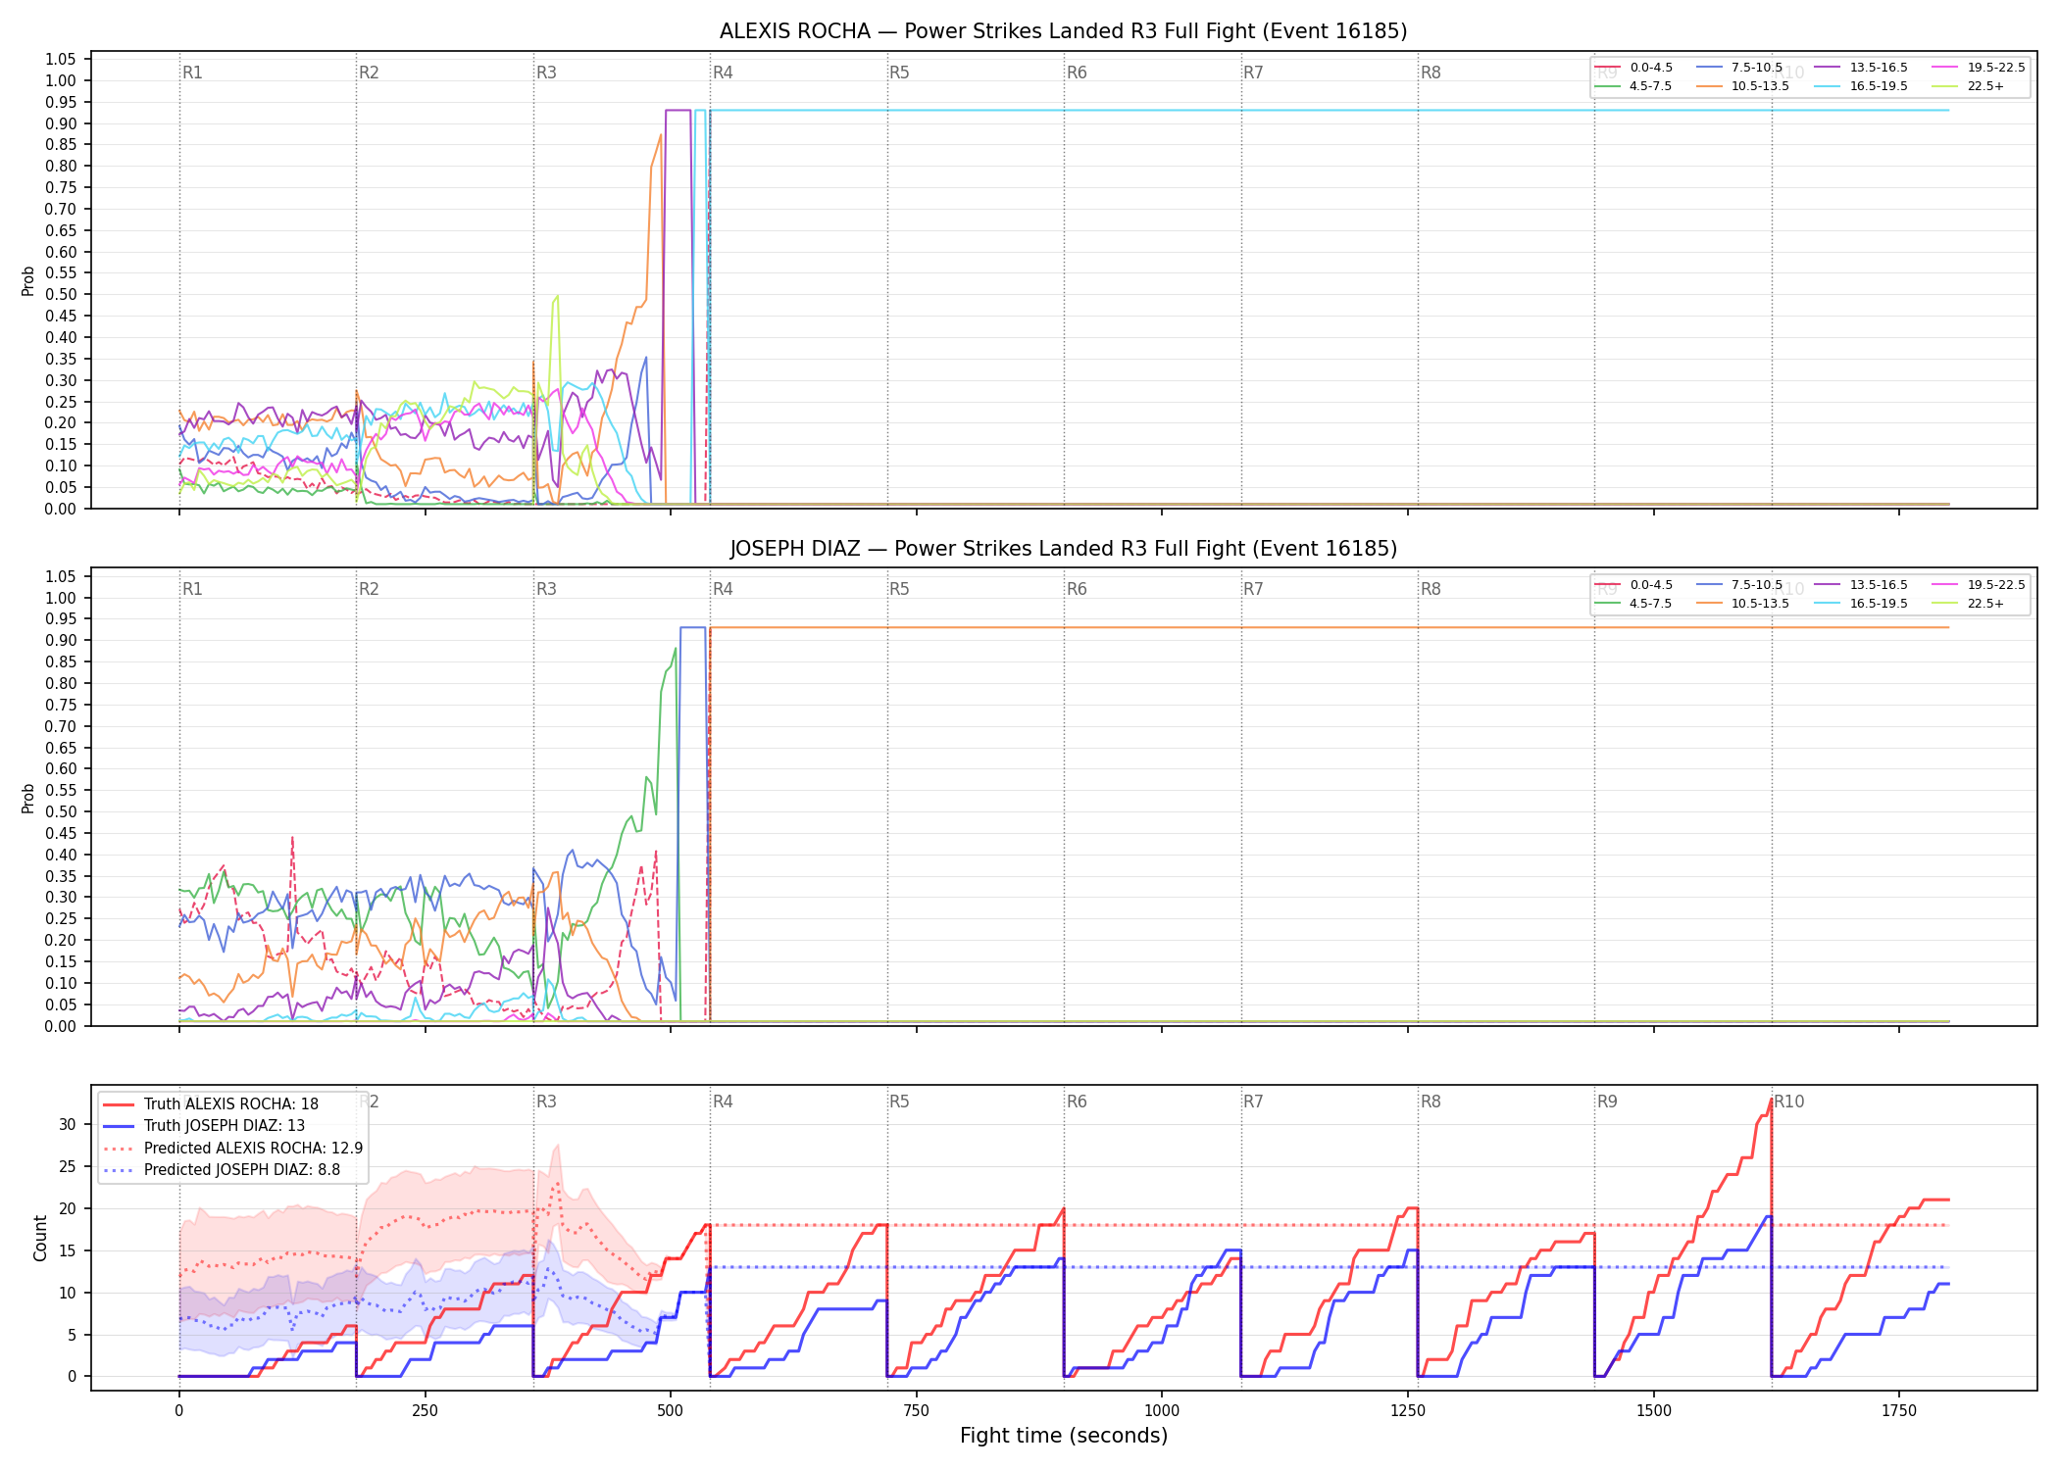
Task: Select the 0.0-4.5 legend entry in the ALEXIS ROCHA chart
Action: (1633, 68)
